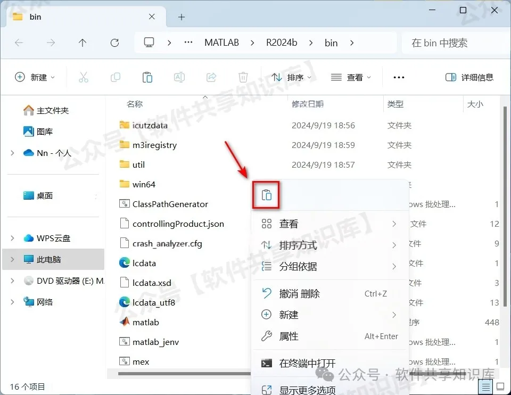Click the Paste clipboard icon in the toolbar

147,77
